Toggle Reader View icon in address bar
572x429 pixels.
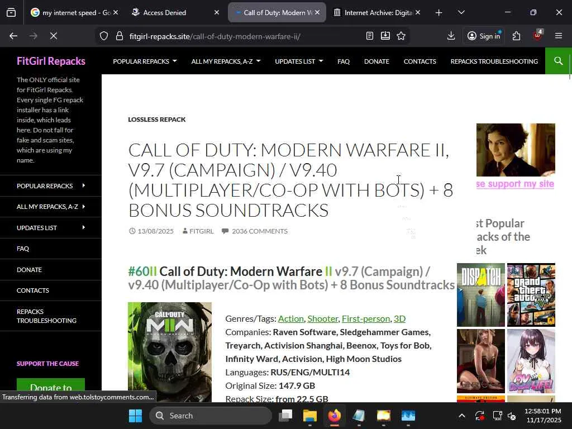tap(370, 36)
